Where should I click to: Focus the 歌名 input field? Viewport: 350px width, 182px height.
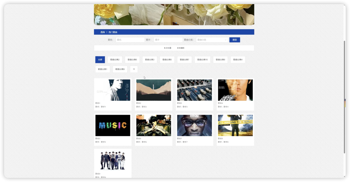[130, 40]
